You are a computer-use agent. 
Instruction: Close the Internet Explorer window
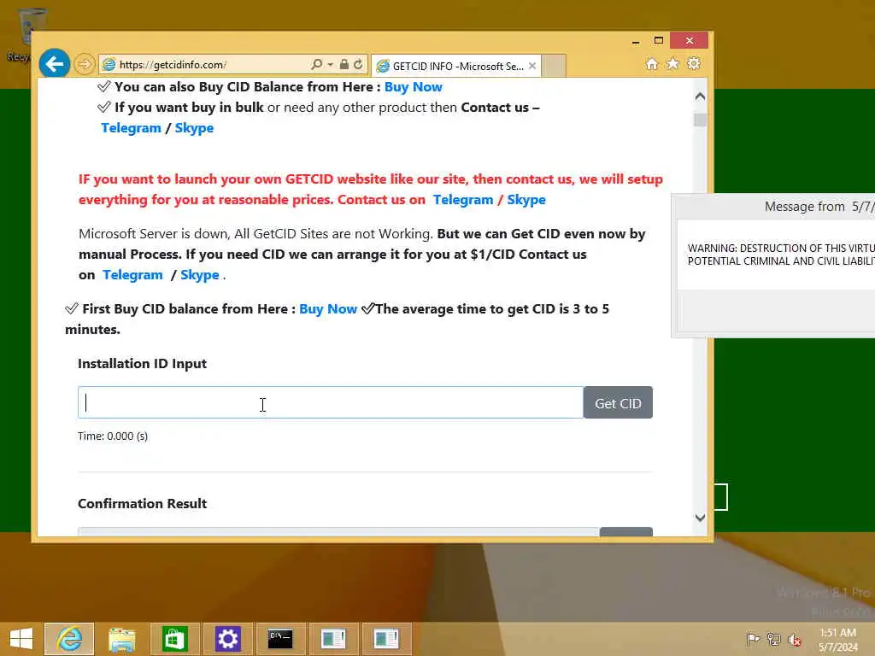(x=690, y=40)
